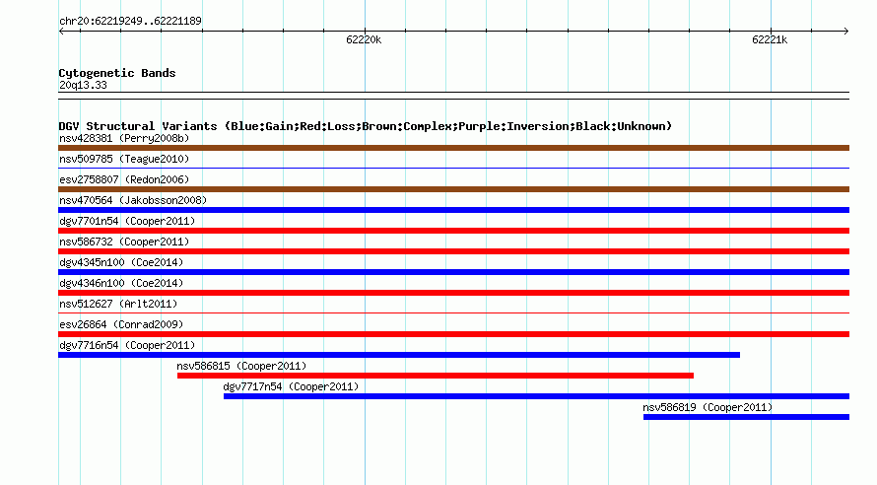
Task: Click the dgv7716n54 (Cooper2011) label
Action: click(127, 345)
